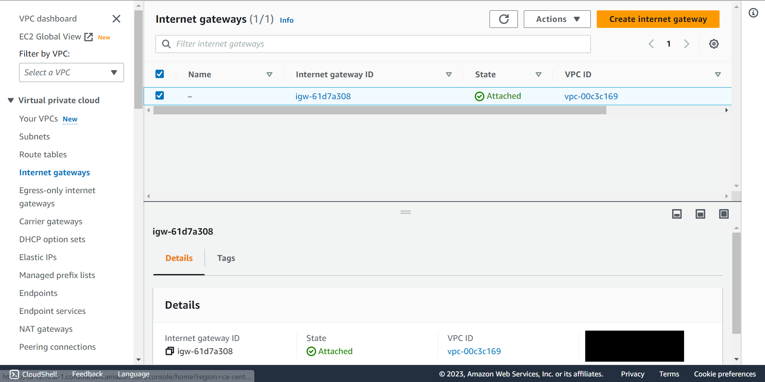
Task: Sort by Internet gateway ID column arrow
Action: coord(449,74)
